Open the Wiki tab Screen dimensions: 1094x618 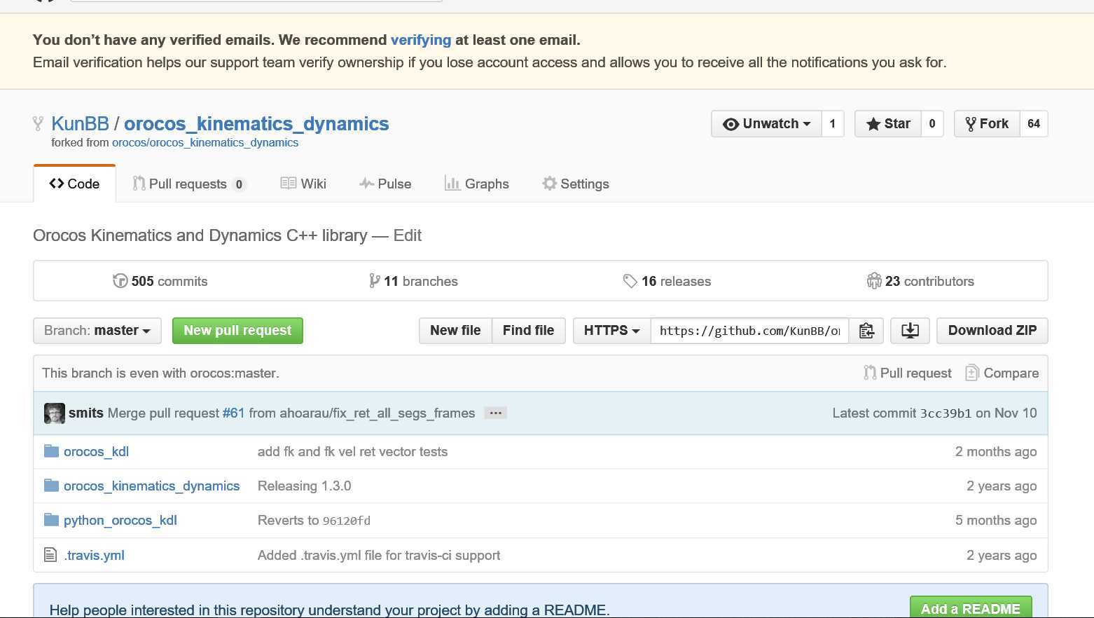[x=303, y=184]
